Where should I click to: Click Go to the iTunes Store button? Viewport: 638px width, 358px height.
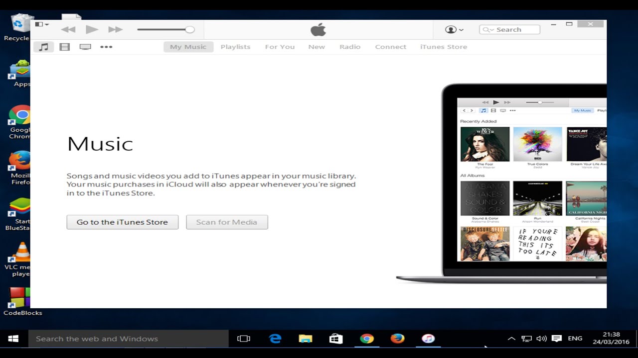pos(122,222)
